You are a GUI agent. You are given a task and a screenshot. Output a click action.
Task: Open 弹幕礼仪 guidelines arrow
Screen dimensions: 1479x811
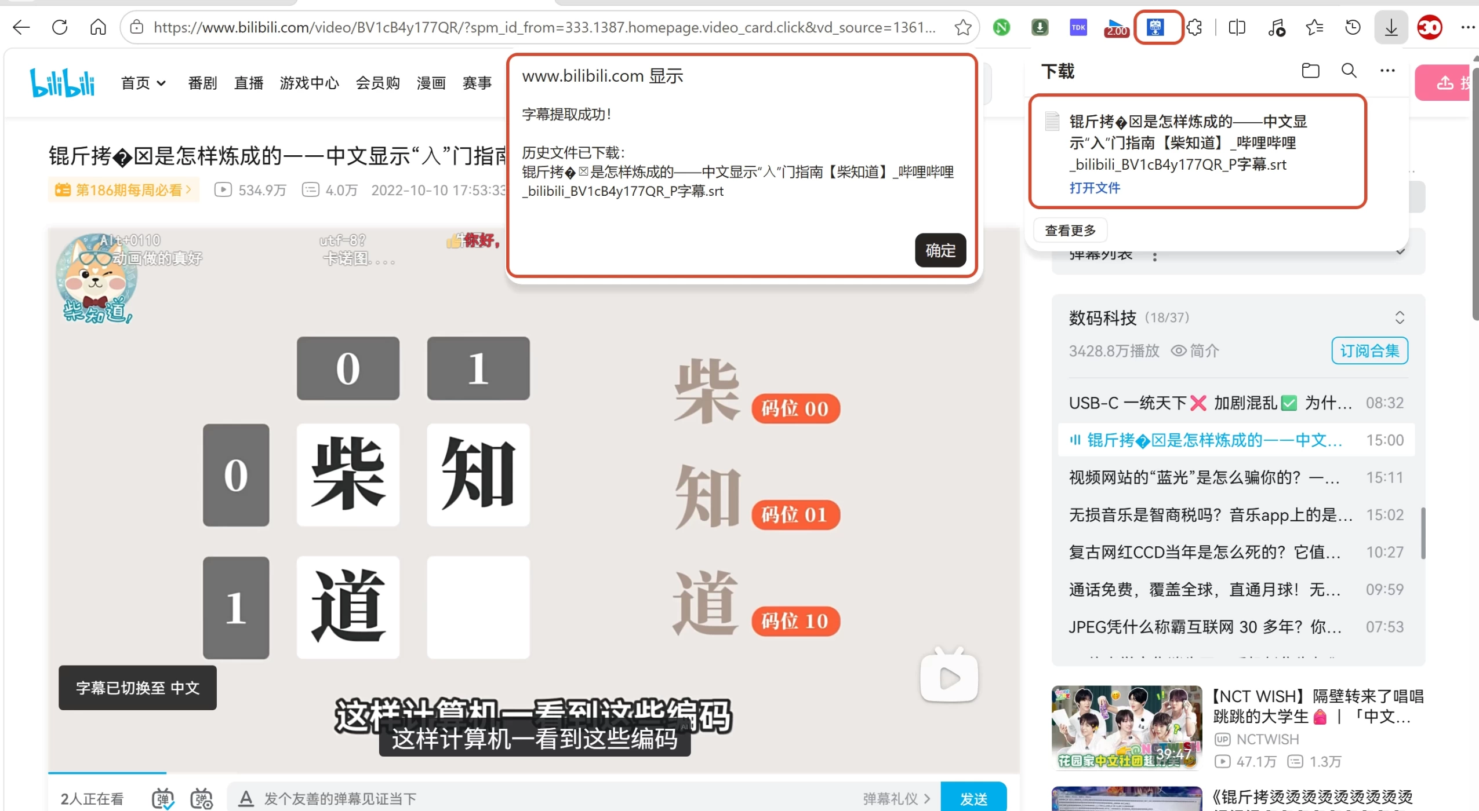click(896, 799)
